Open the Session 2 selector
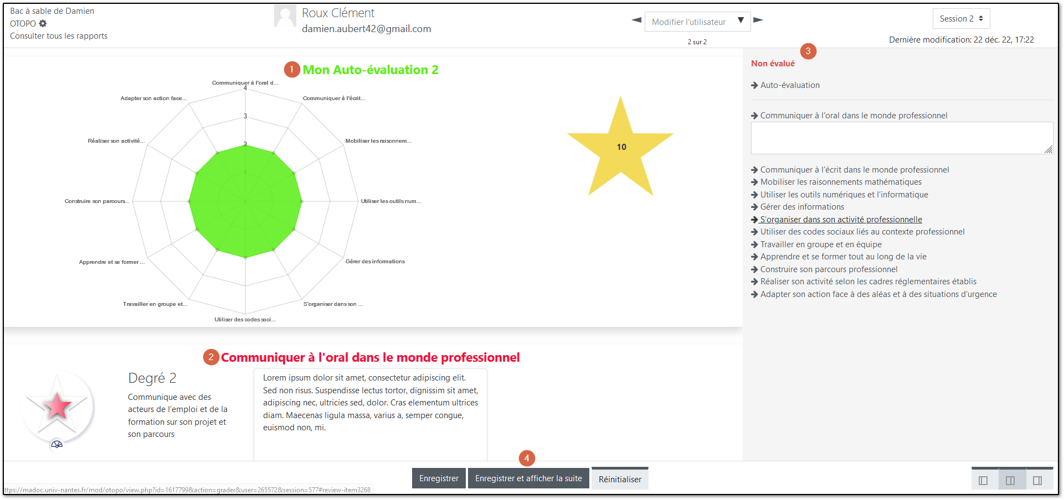This screenshot has width=1064, height=500. [961, 18]
